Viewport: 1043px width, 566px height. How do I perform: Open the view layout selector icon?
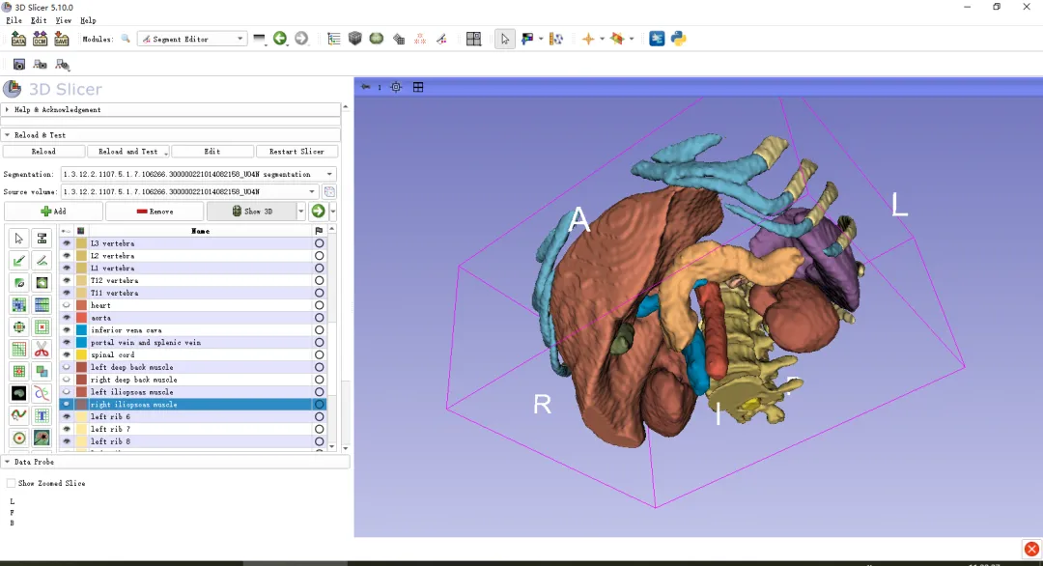click(473, 39)
